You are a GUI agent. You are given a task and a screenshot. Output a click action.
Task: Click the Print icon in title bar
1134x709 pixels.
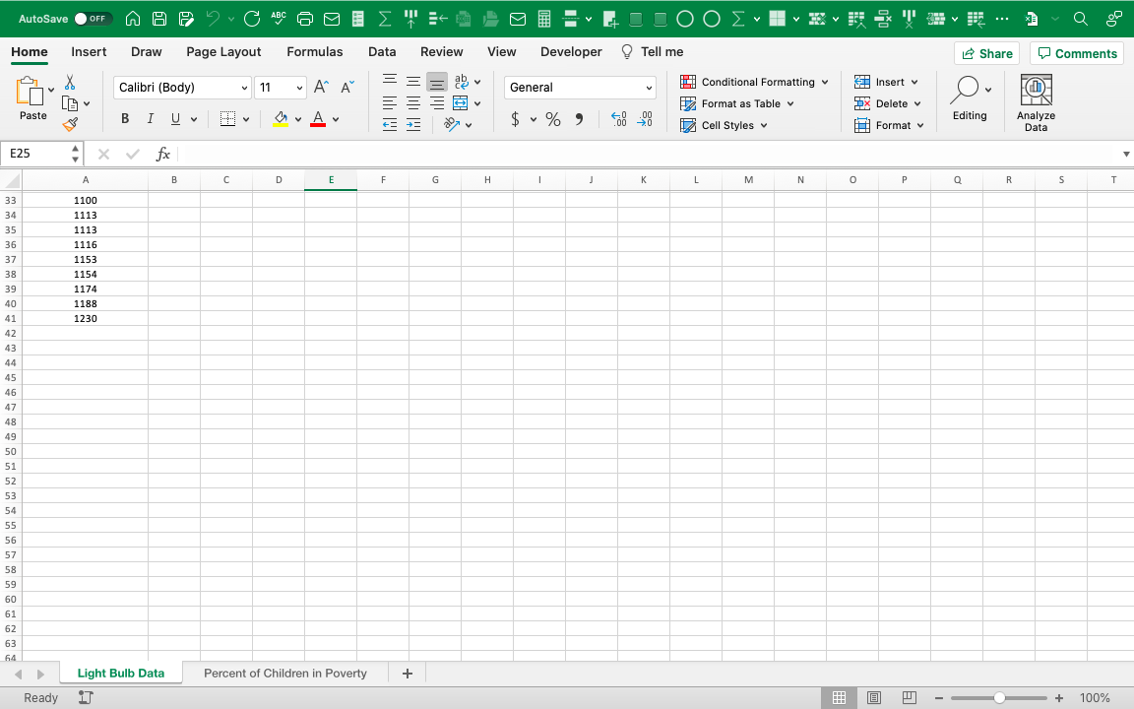click(x=305, y=19)
